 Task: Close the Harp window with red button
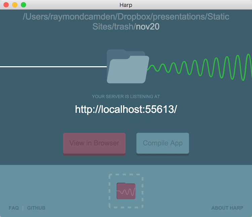pos(6,5)
